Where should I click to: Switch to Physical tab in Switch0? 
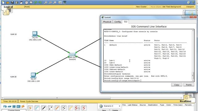click(107, 22)
